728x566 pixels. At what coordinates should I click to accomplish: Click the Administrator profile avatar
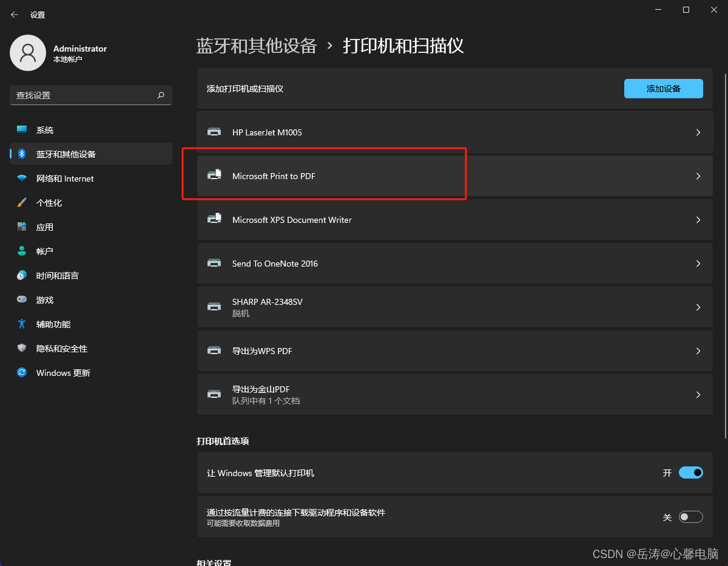click(x=28, y=53)
